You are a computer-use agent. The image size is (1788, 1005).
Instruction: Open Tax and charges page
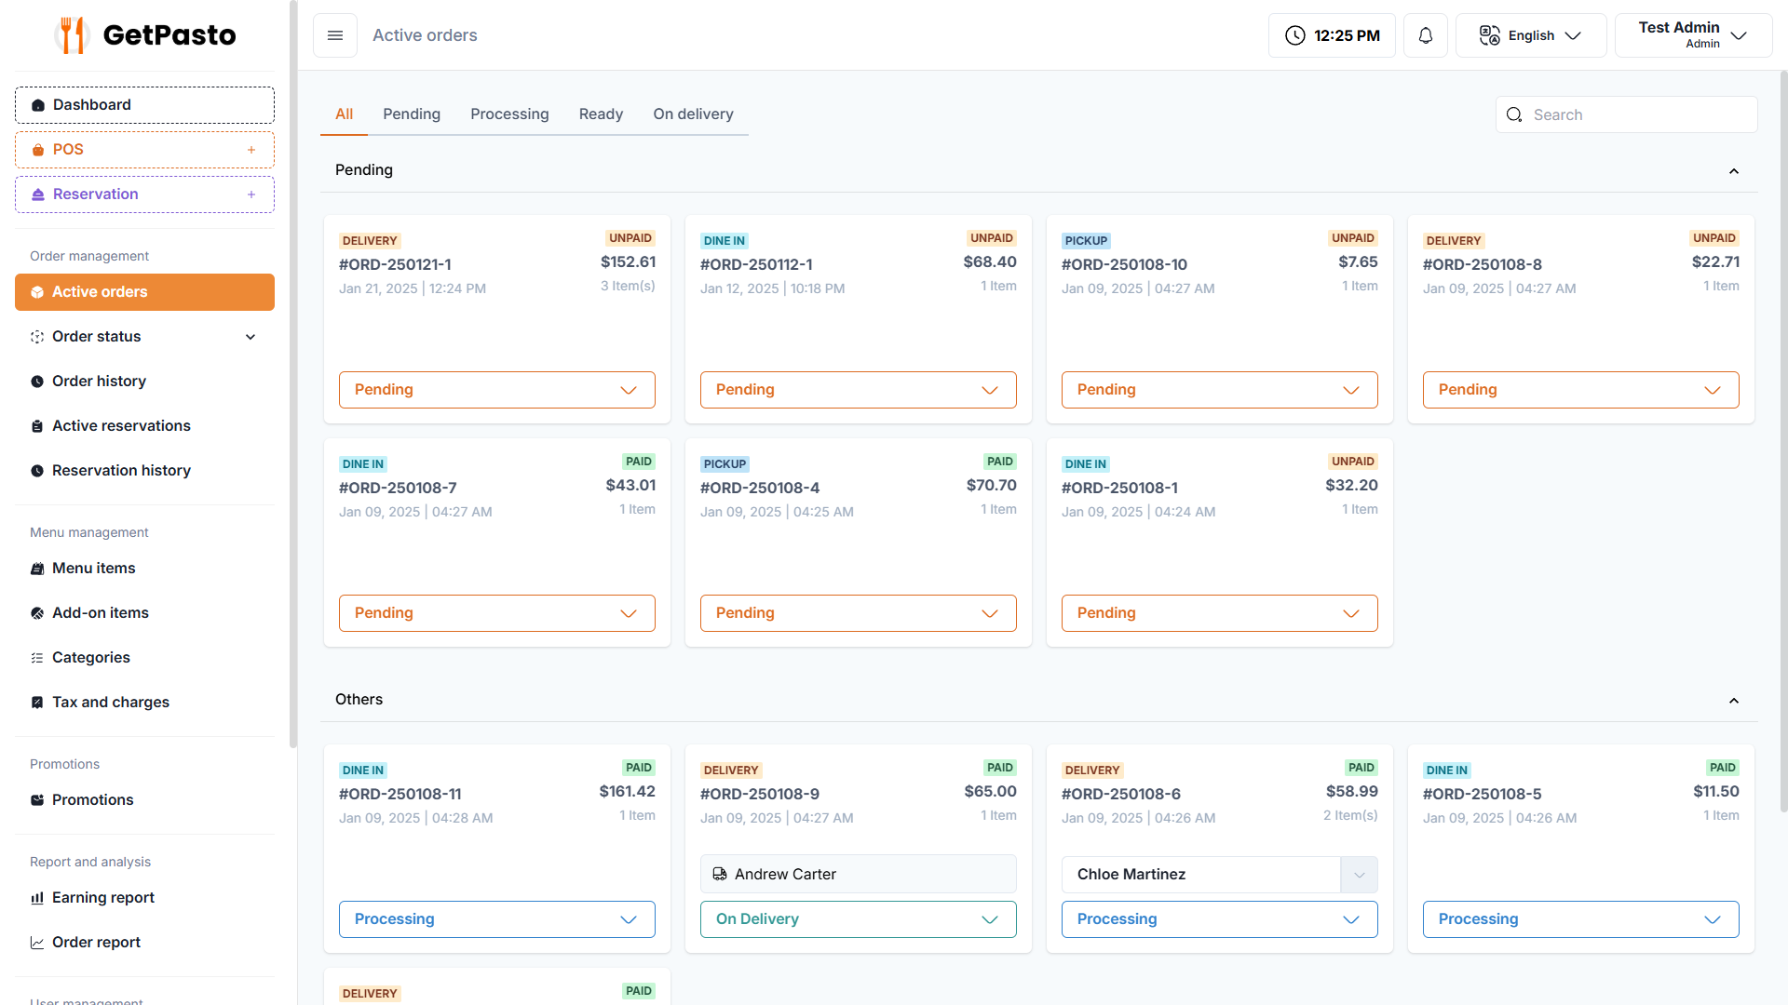tap(110, 702)
